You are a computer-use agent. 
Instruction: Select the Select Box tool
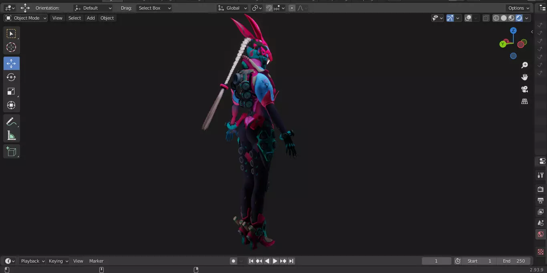(x=11, y=34)
